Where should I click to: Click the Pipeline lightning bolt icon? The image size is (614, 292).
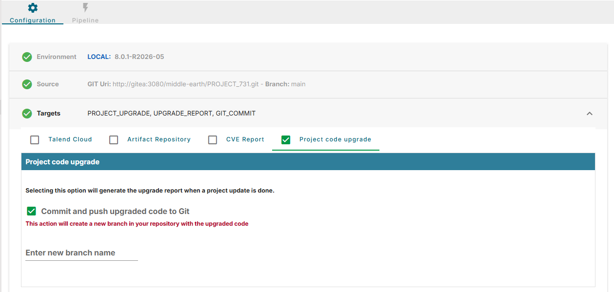coord(85,8)
